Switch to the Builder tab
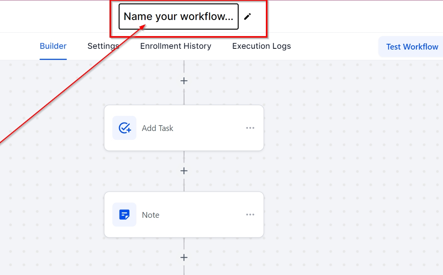 pos(53,46)
